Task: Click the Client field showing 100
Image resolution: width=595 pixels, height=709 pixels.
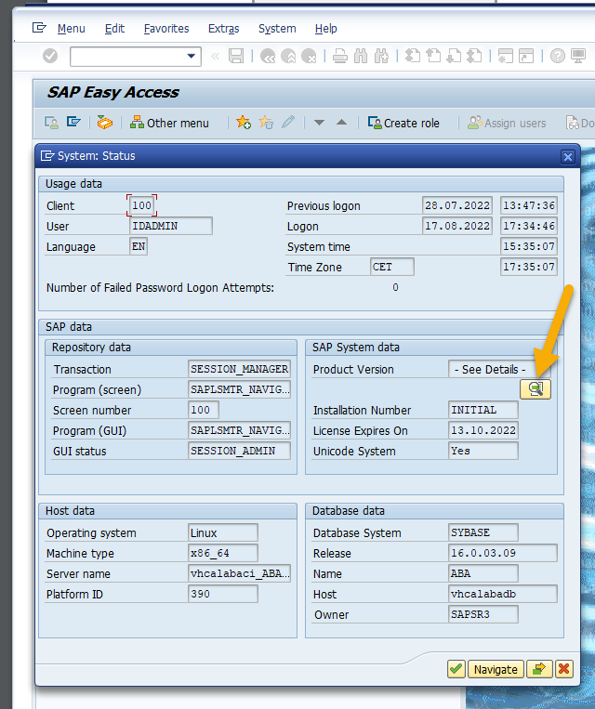Action: [x=141, y=205]
